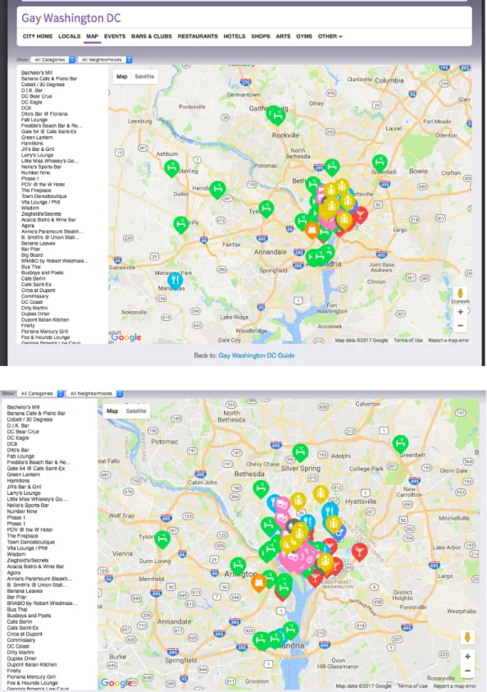Click red cocktail glass marker on upper map
Viewport: 487px width, 692px height.
[361, 216]
